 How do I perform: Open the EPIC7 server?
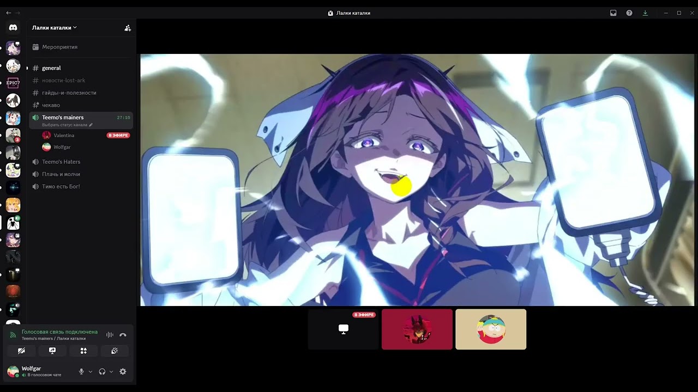click(x=13, y=83)
